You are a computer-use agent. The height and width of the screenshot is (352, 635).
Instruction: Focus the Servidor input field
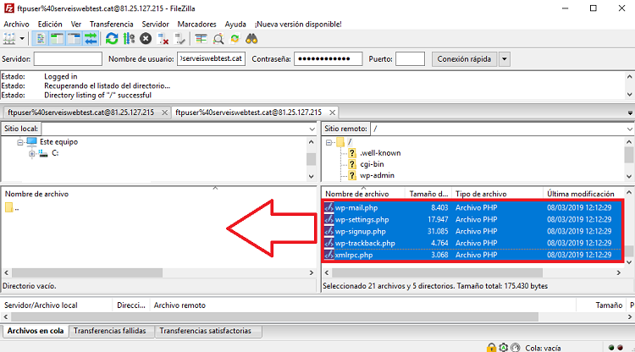(x=68, y=58)
